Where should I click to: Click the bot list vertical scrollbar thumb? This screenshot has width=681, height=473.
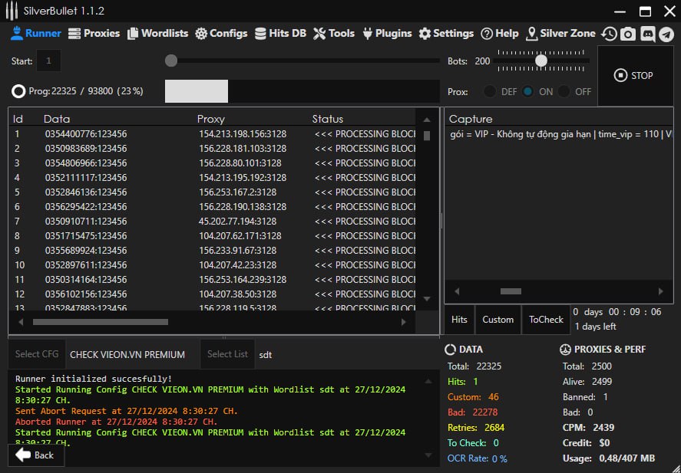pos(427,136)
